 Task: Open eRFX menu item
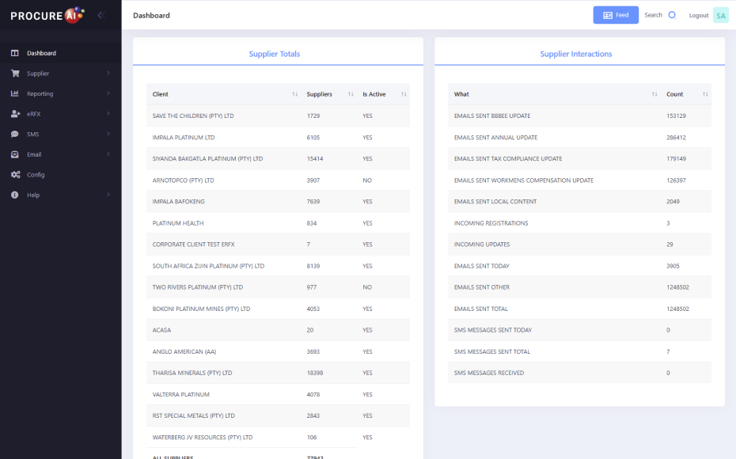tap(61, 114)
